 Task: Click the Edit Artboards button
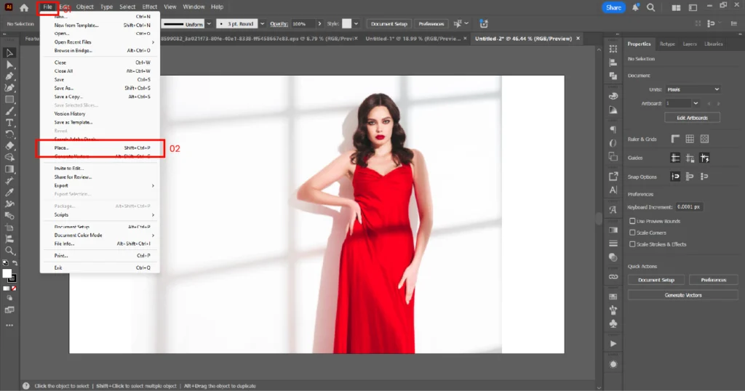[x=693, y=118]
